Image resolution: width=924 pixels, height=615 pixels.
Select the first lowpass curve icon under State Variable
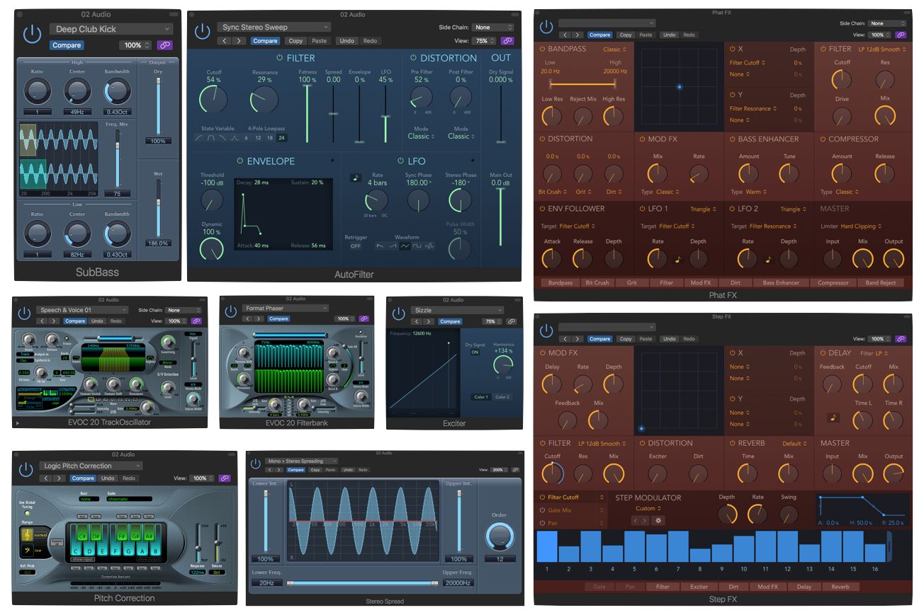200,138
